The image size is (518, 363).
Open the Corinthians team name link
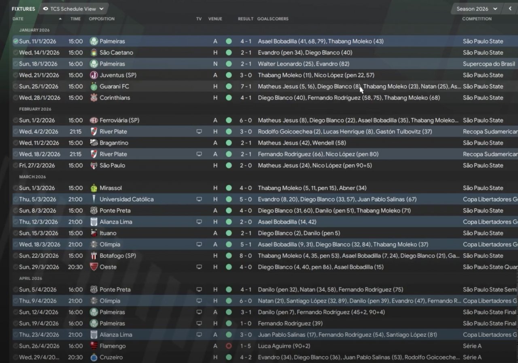(115, 98)
